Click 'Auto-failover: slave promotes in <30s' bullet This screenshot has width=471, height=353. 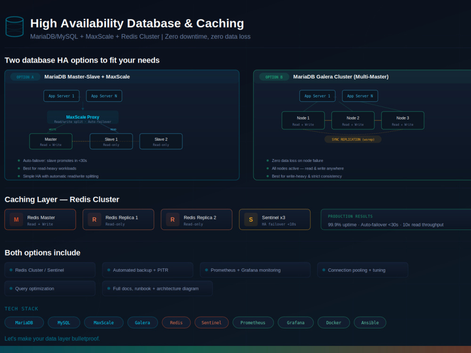click(55, 160)
